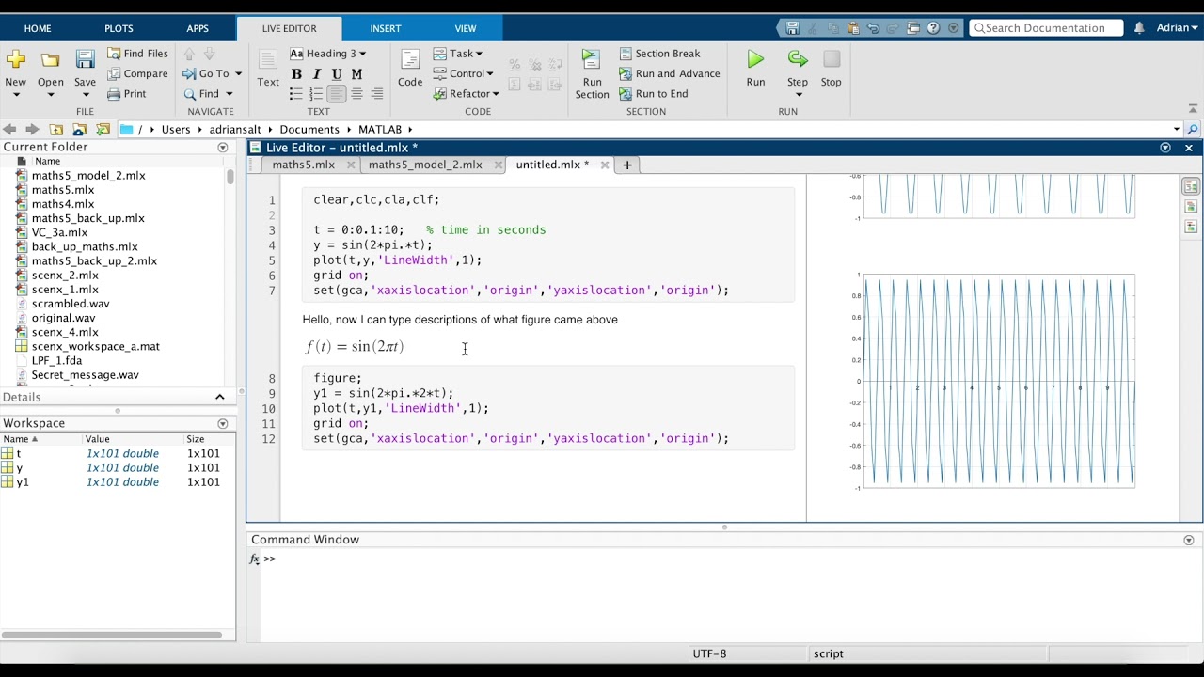Open the Control dropdown

pyautogui.click(x=464, y=73)
